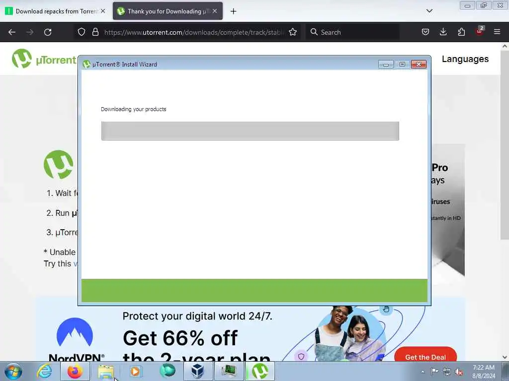Screen dimensions: 509x381
Task: Click 'Protect your digital world 24/7.' text
Action: 197,316
